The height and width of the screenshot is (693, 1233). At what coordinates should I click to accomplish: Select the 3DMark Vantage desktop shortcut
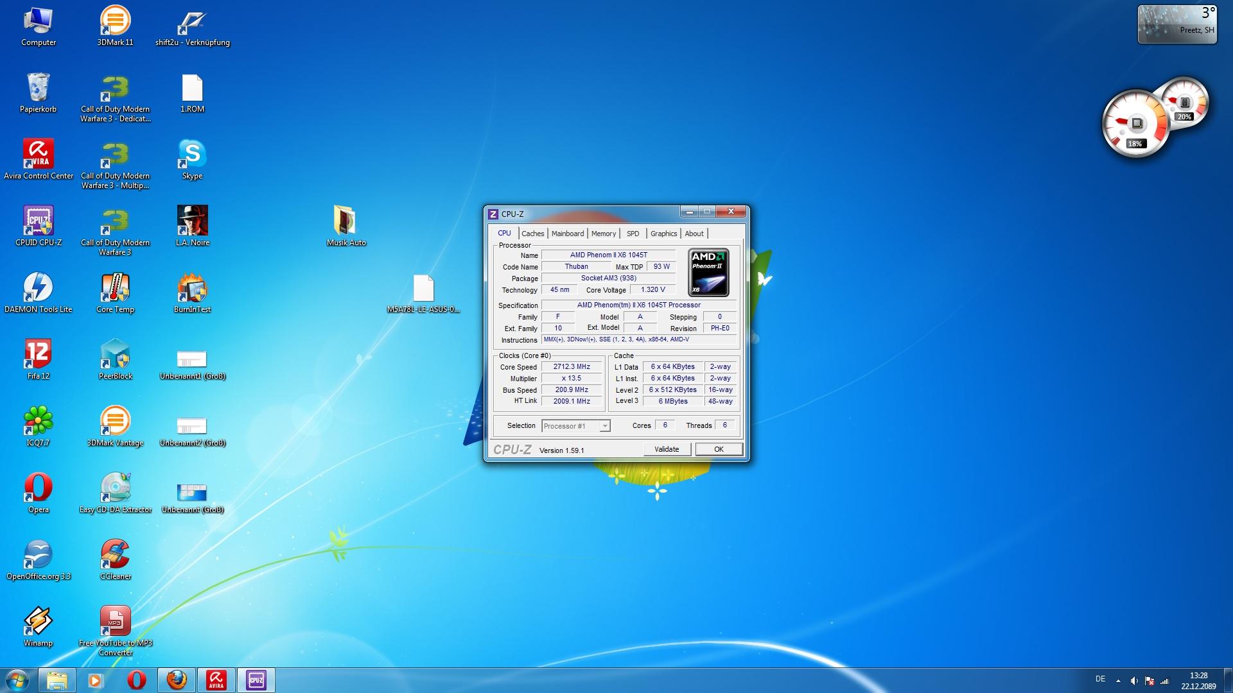click(116, 427)
